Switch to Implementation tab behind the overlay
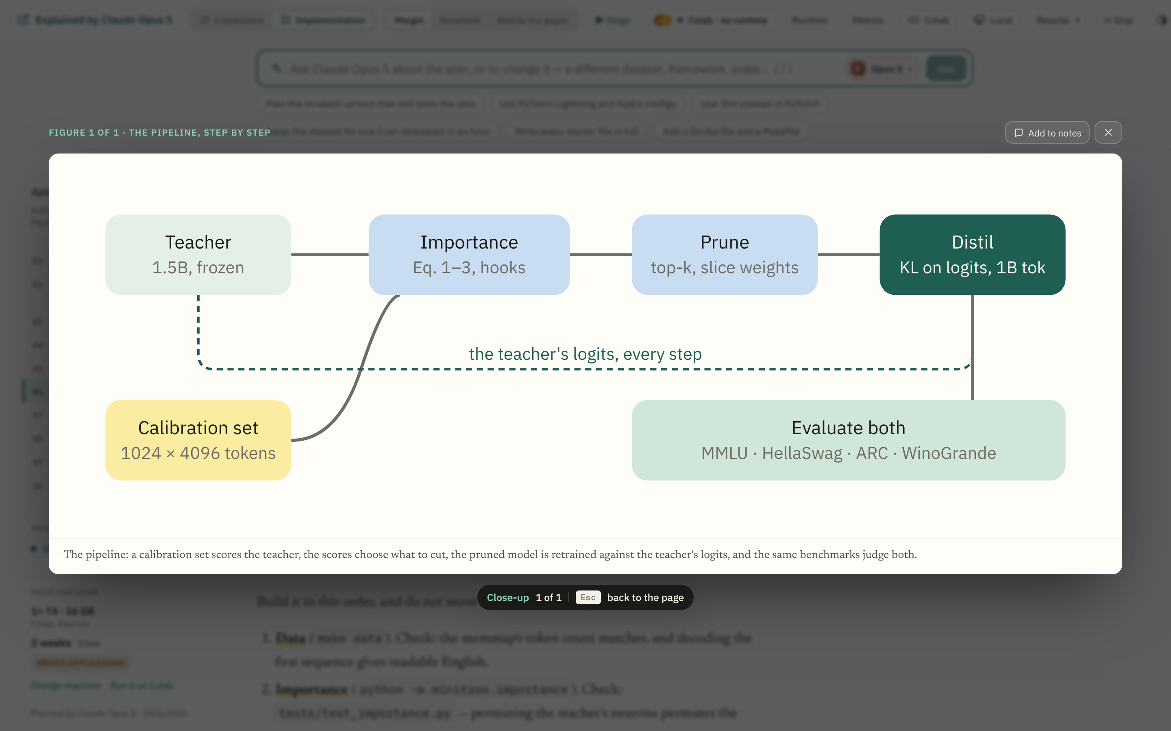This screenshot has width=1171, height=731. pyautogui.click(x=323, y=20)
